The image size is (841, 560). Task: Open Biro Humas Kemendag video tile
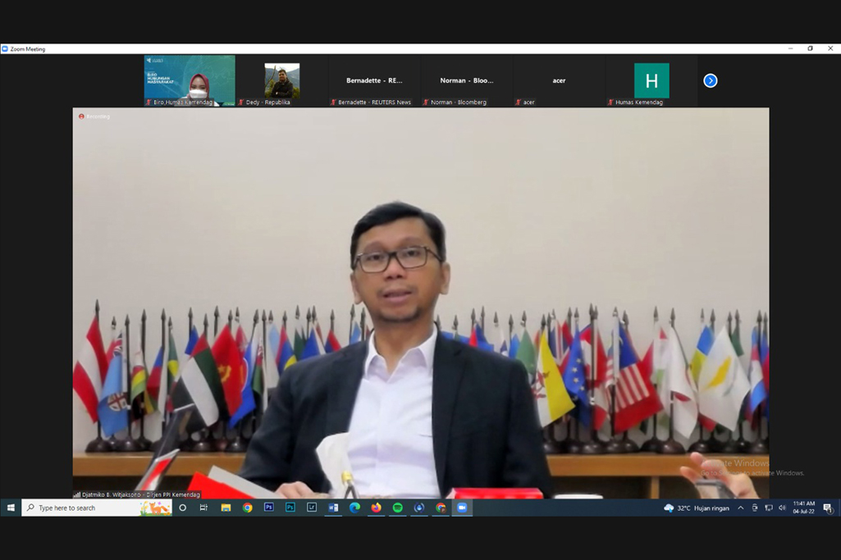[x=190, y=80]
